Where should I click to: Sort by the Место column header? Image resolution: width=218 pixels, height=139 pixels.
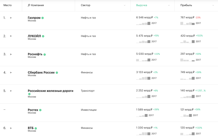[8, 5]
